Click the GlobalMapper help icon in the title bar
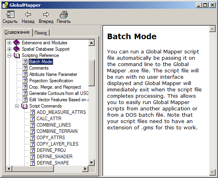 (5, 5)
